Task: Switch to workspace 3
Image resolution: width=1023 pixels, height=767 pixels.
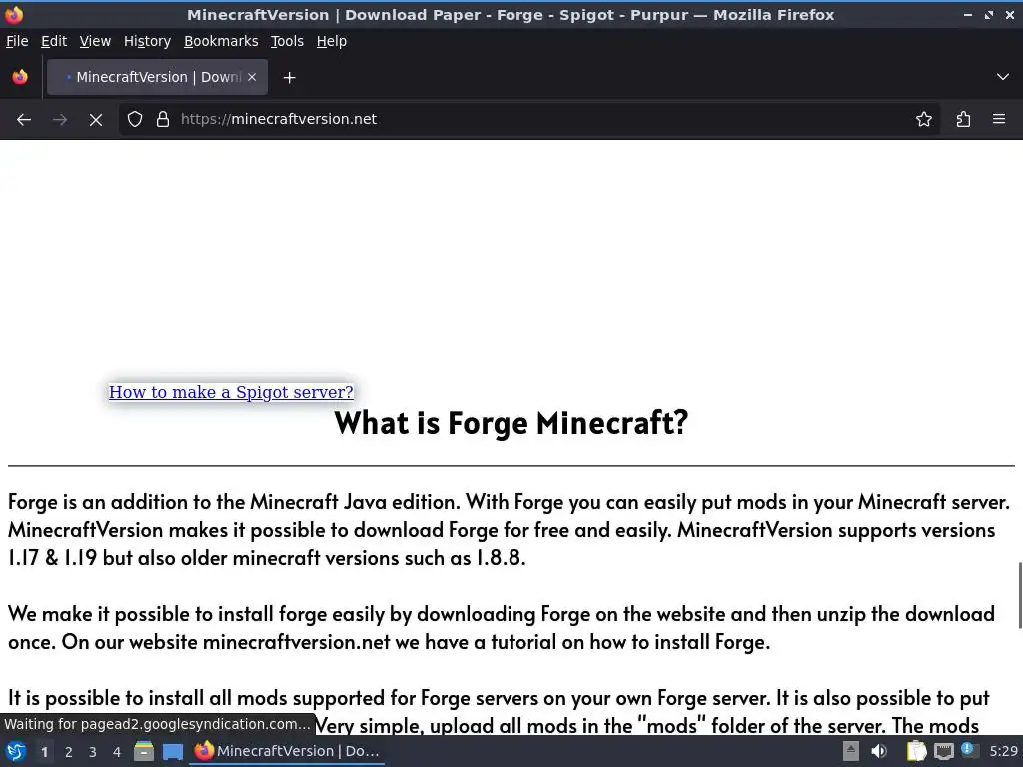Action: point(93,752)
